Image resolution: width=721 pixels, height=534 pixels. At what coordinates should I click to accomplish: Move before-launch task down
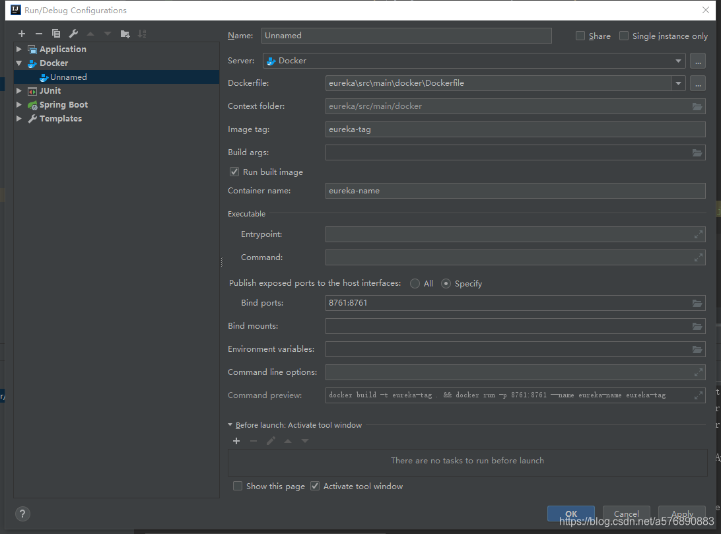pyautogui.click(x=305, y=441)
